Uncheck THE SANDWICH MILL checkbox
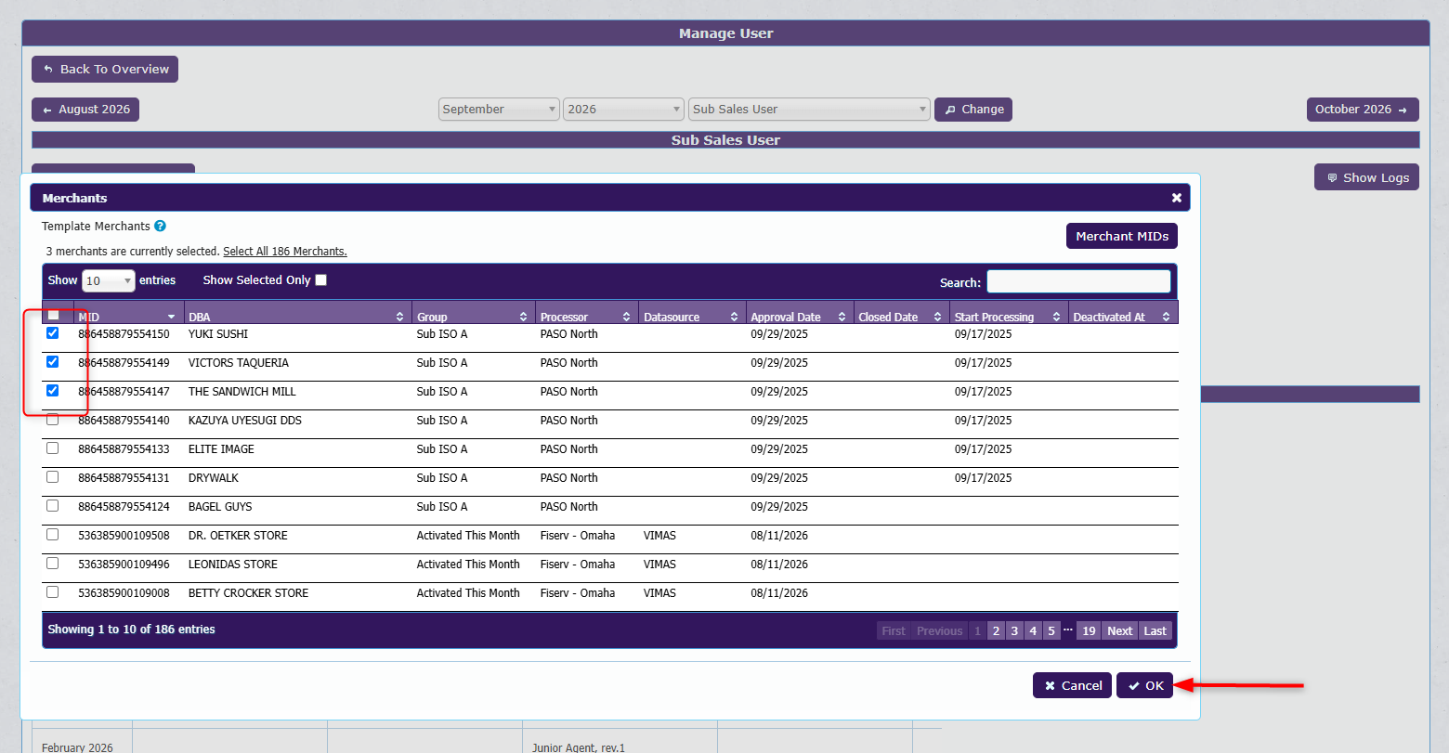 click(x=53, y=391)
